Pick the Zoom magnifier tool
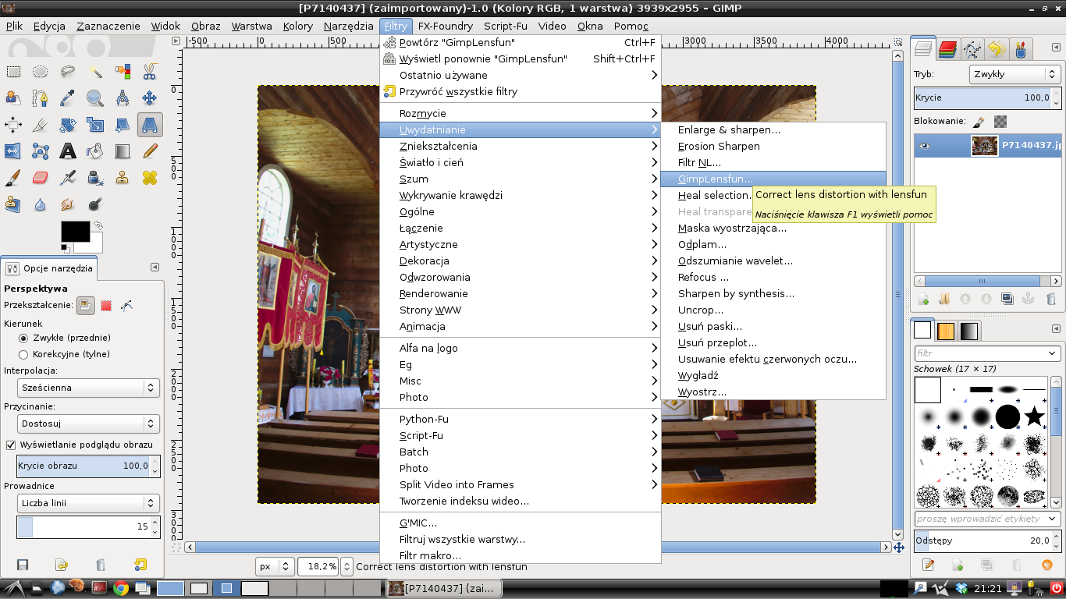 (x=95, y=98)
